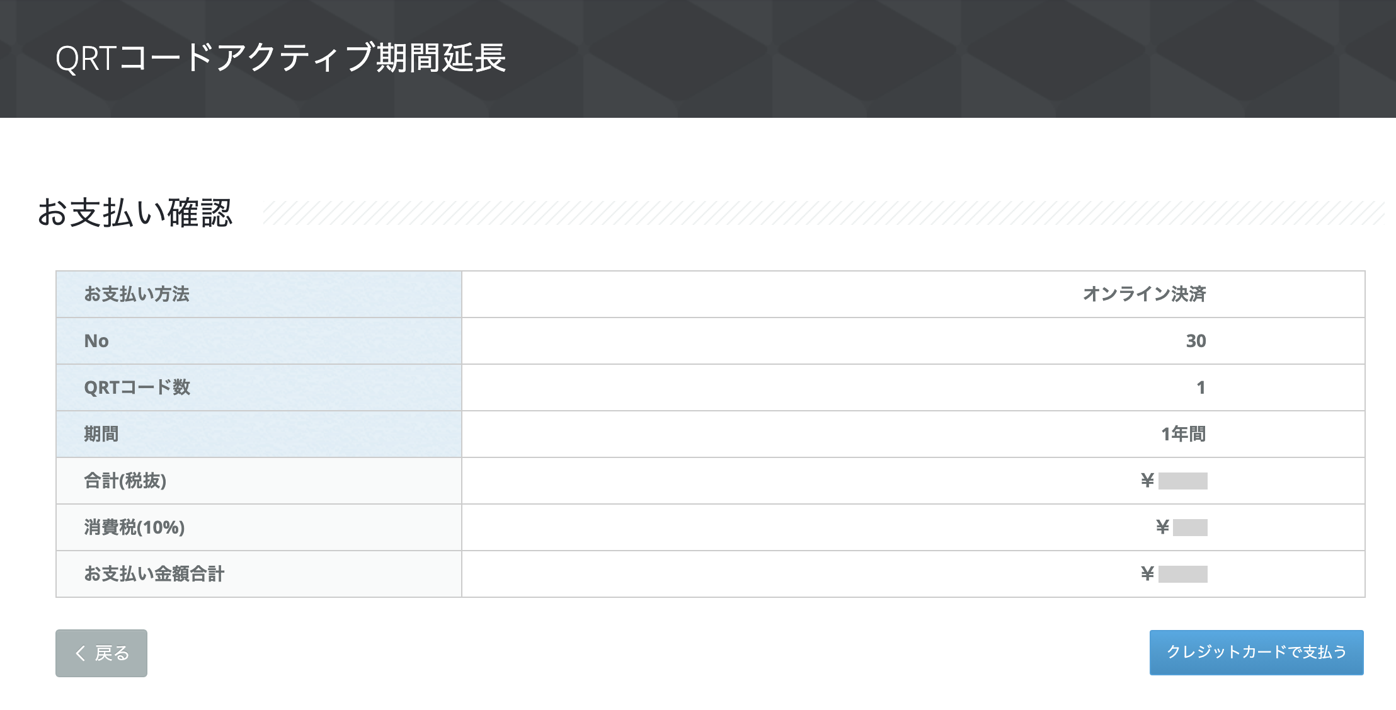This screenshot has width=1396, height=710.
Task: Click the QRTコード数 label
Action: [137, 387]
